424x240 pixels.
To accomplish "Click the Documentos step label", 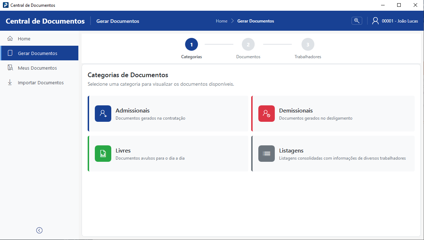I will click(248, 57).
